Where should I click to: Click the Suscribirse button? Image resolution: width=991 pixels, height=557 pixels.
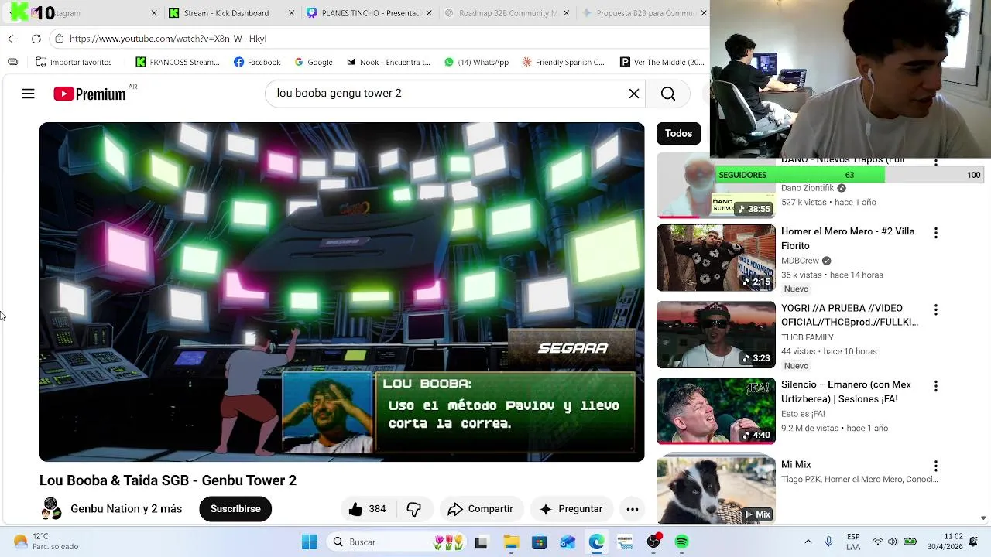coord(235,509)
